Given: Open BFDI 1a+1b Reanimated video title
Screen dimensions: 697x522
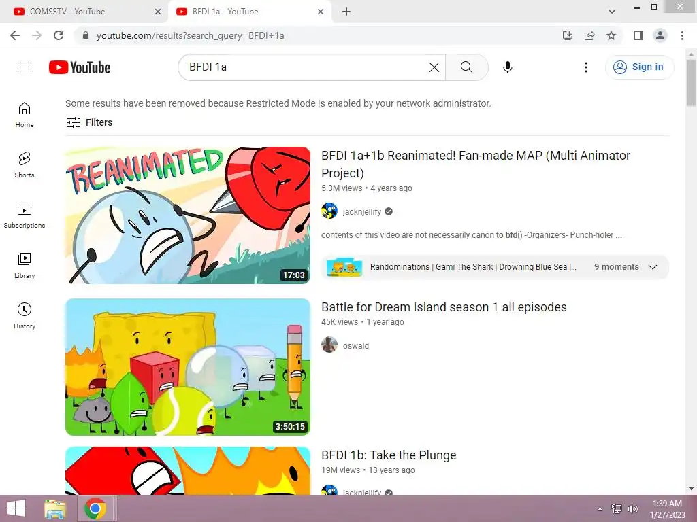Looking at the screenshot, I should 476,164.
